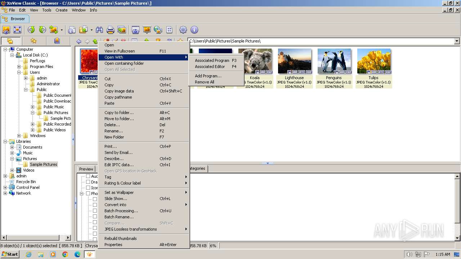Open Windows Media Player from taskbar
This screenshot has height=259, width=461.
(53, 254)
